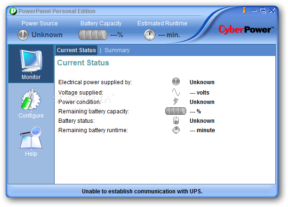Click the Battery status battery icon
This screenshot has height=207, width=288.
pos(176,120)
